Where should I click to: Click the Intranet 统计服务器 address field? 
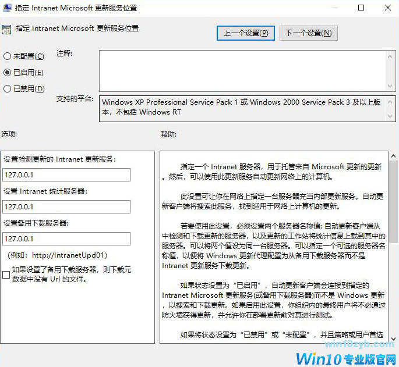pos(66,206)
